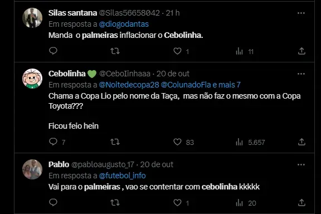Open the @Noitedecopa28 mention link

pyautogui.click(x=129, y=85)
